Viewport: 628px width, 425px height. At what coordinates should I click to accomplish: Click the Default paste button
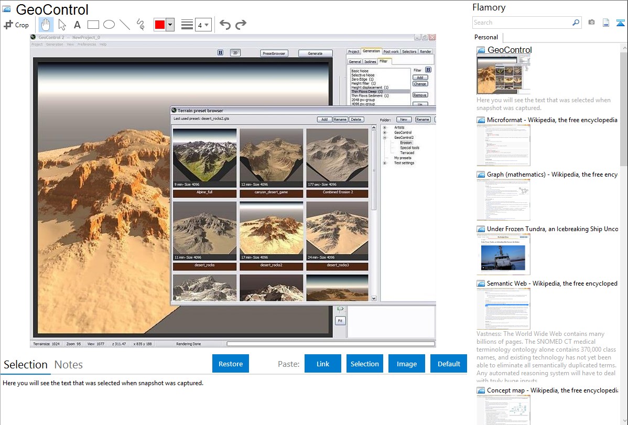449,364
